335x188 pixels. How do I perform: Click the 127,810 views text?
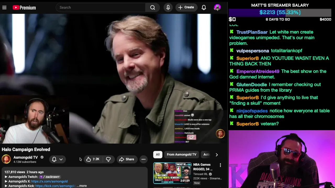[15, 172]
